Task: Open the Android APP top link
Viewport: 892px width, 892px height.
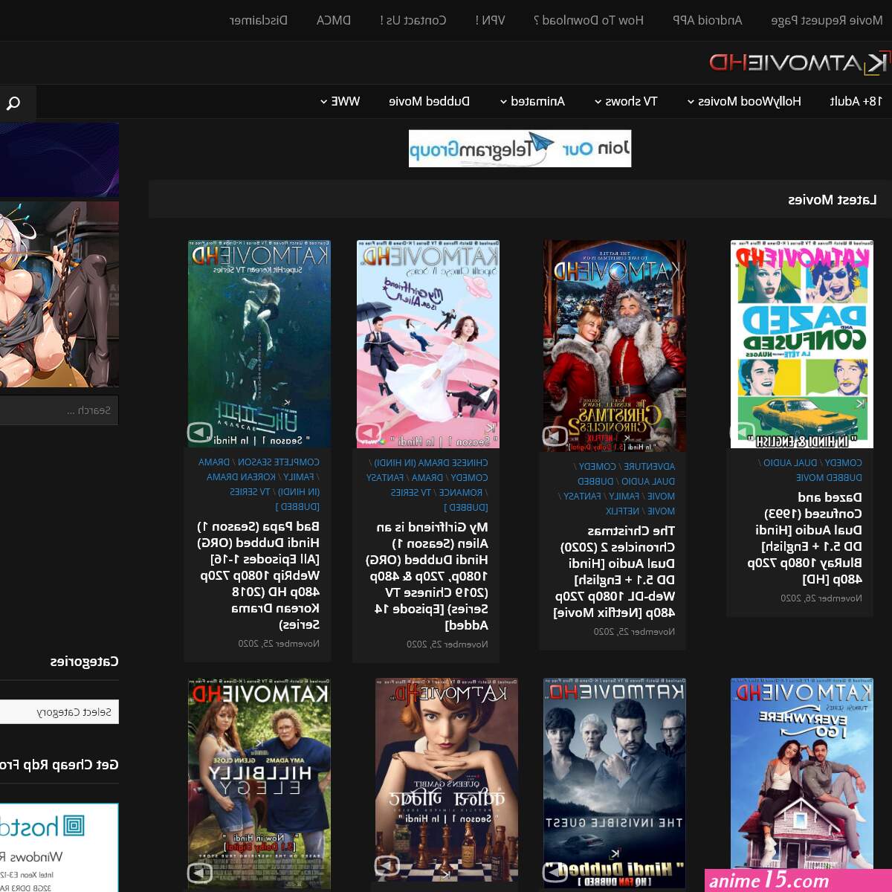Action: 707,20
